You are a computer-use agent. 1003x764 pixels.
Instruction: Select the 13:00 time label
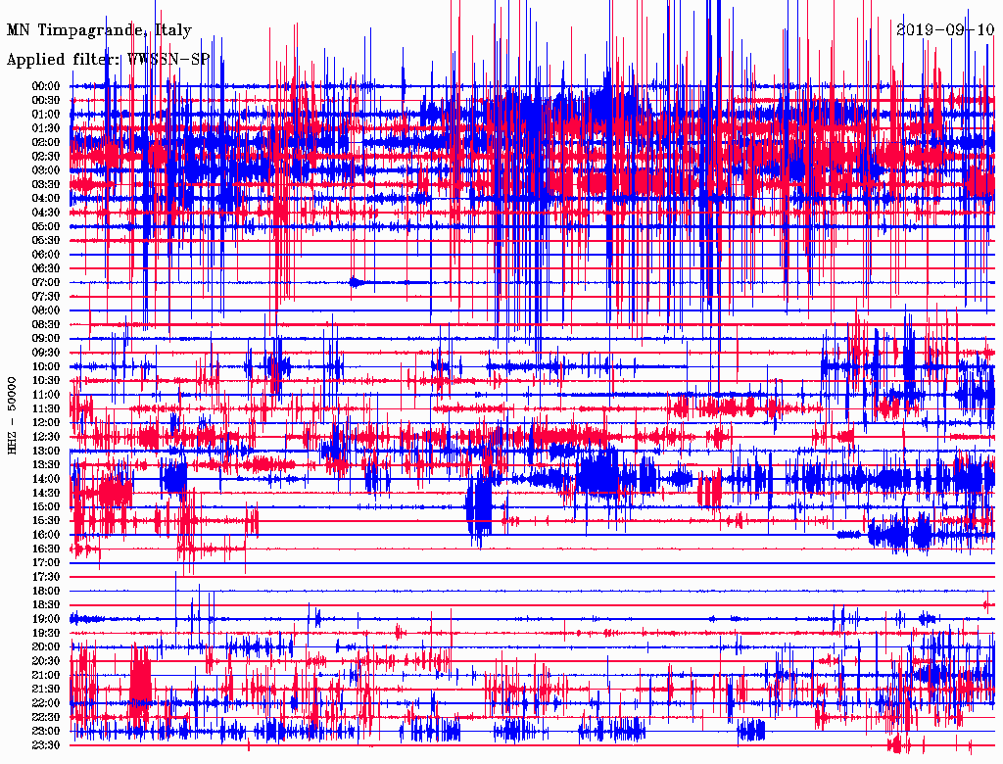click(x=46, y=451)
